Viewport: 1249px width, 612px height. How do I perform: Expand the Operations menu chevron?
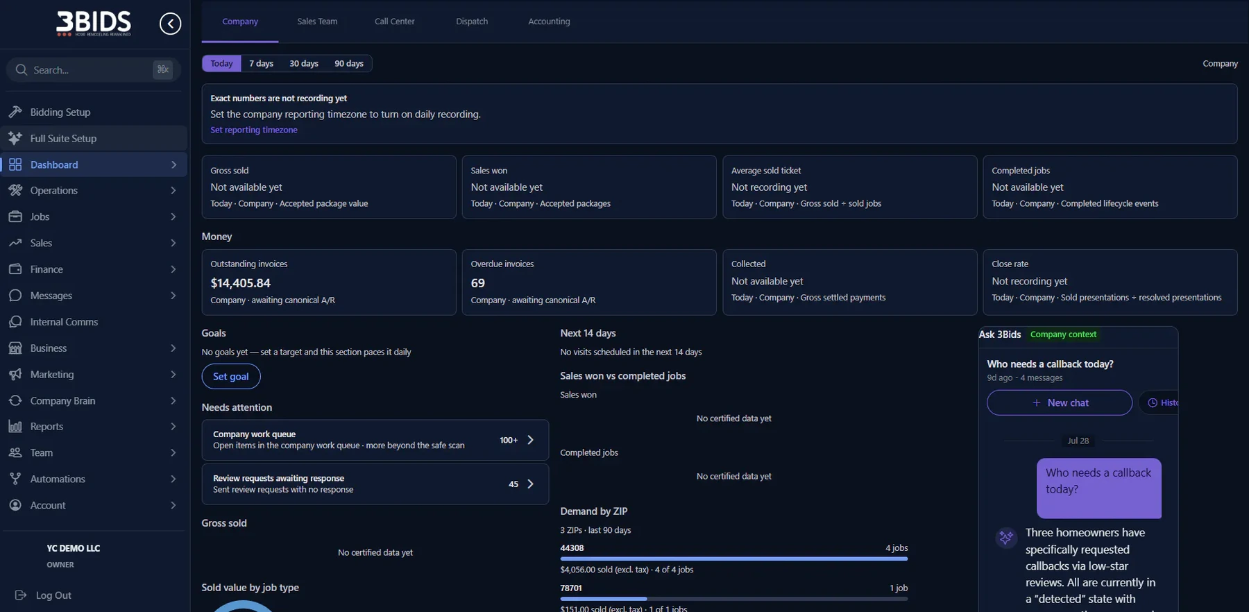pyautogui.click(x=173, y=190)
